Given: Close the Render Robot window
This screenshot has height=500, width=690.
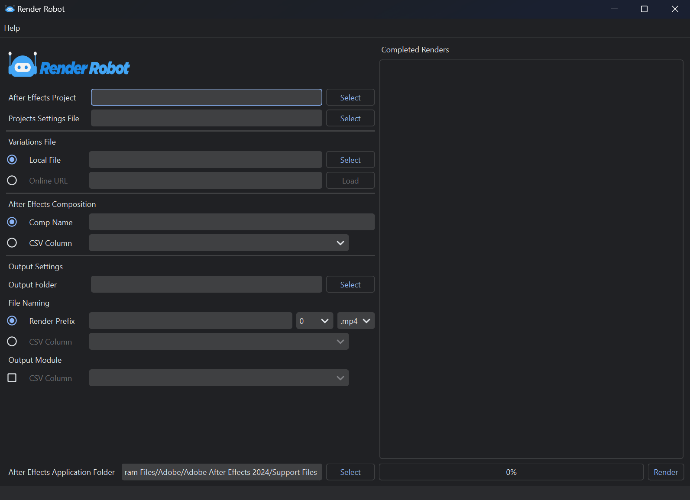Looking at the screenshot, I should (675, 9).
